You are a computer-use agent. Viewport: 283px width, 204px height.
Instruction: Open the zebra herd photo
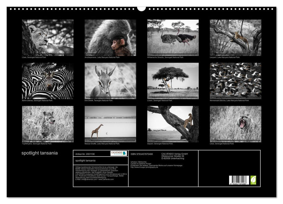coord(48,81)
